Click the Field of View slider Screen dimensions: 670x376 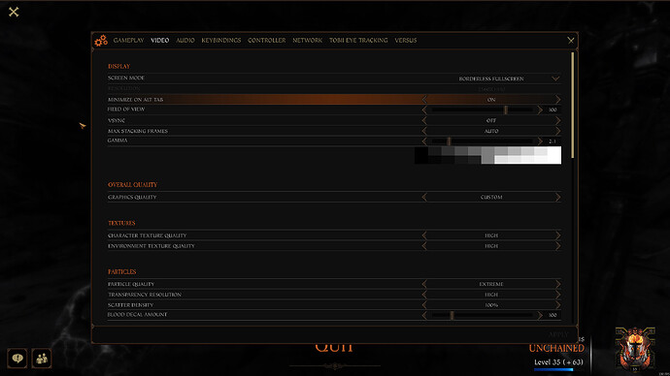(482, 110)
